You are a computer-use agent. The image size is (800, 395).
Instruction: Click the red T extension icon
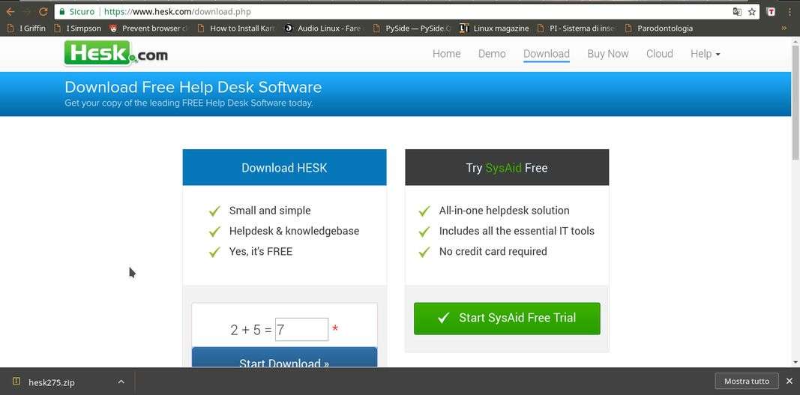coord(772,11)
